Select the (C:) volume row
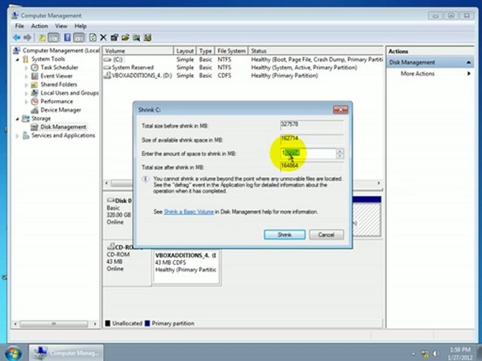This screenshot has width=482, height=361. 243,60
